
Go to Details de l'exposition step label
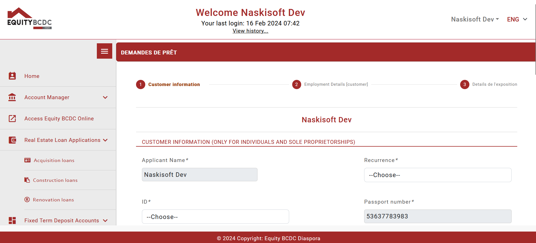point(495,84)
